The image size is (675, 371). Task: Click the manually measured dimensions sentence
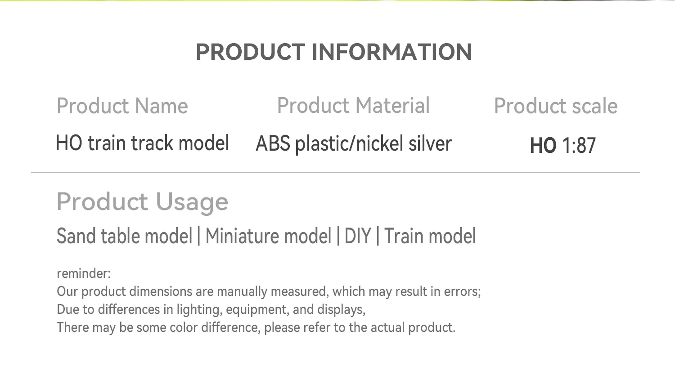pyautogui.click(x=269, y=292)
